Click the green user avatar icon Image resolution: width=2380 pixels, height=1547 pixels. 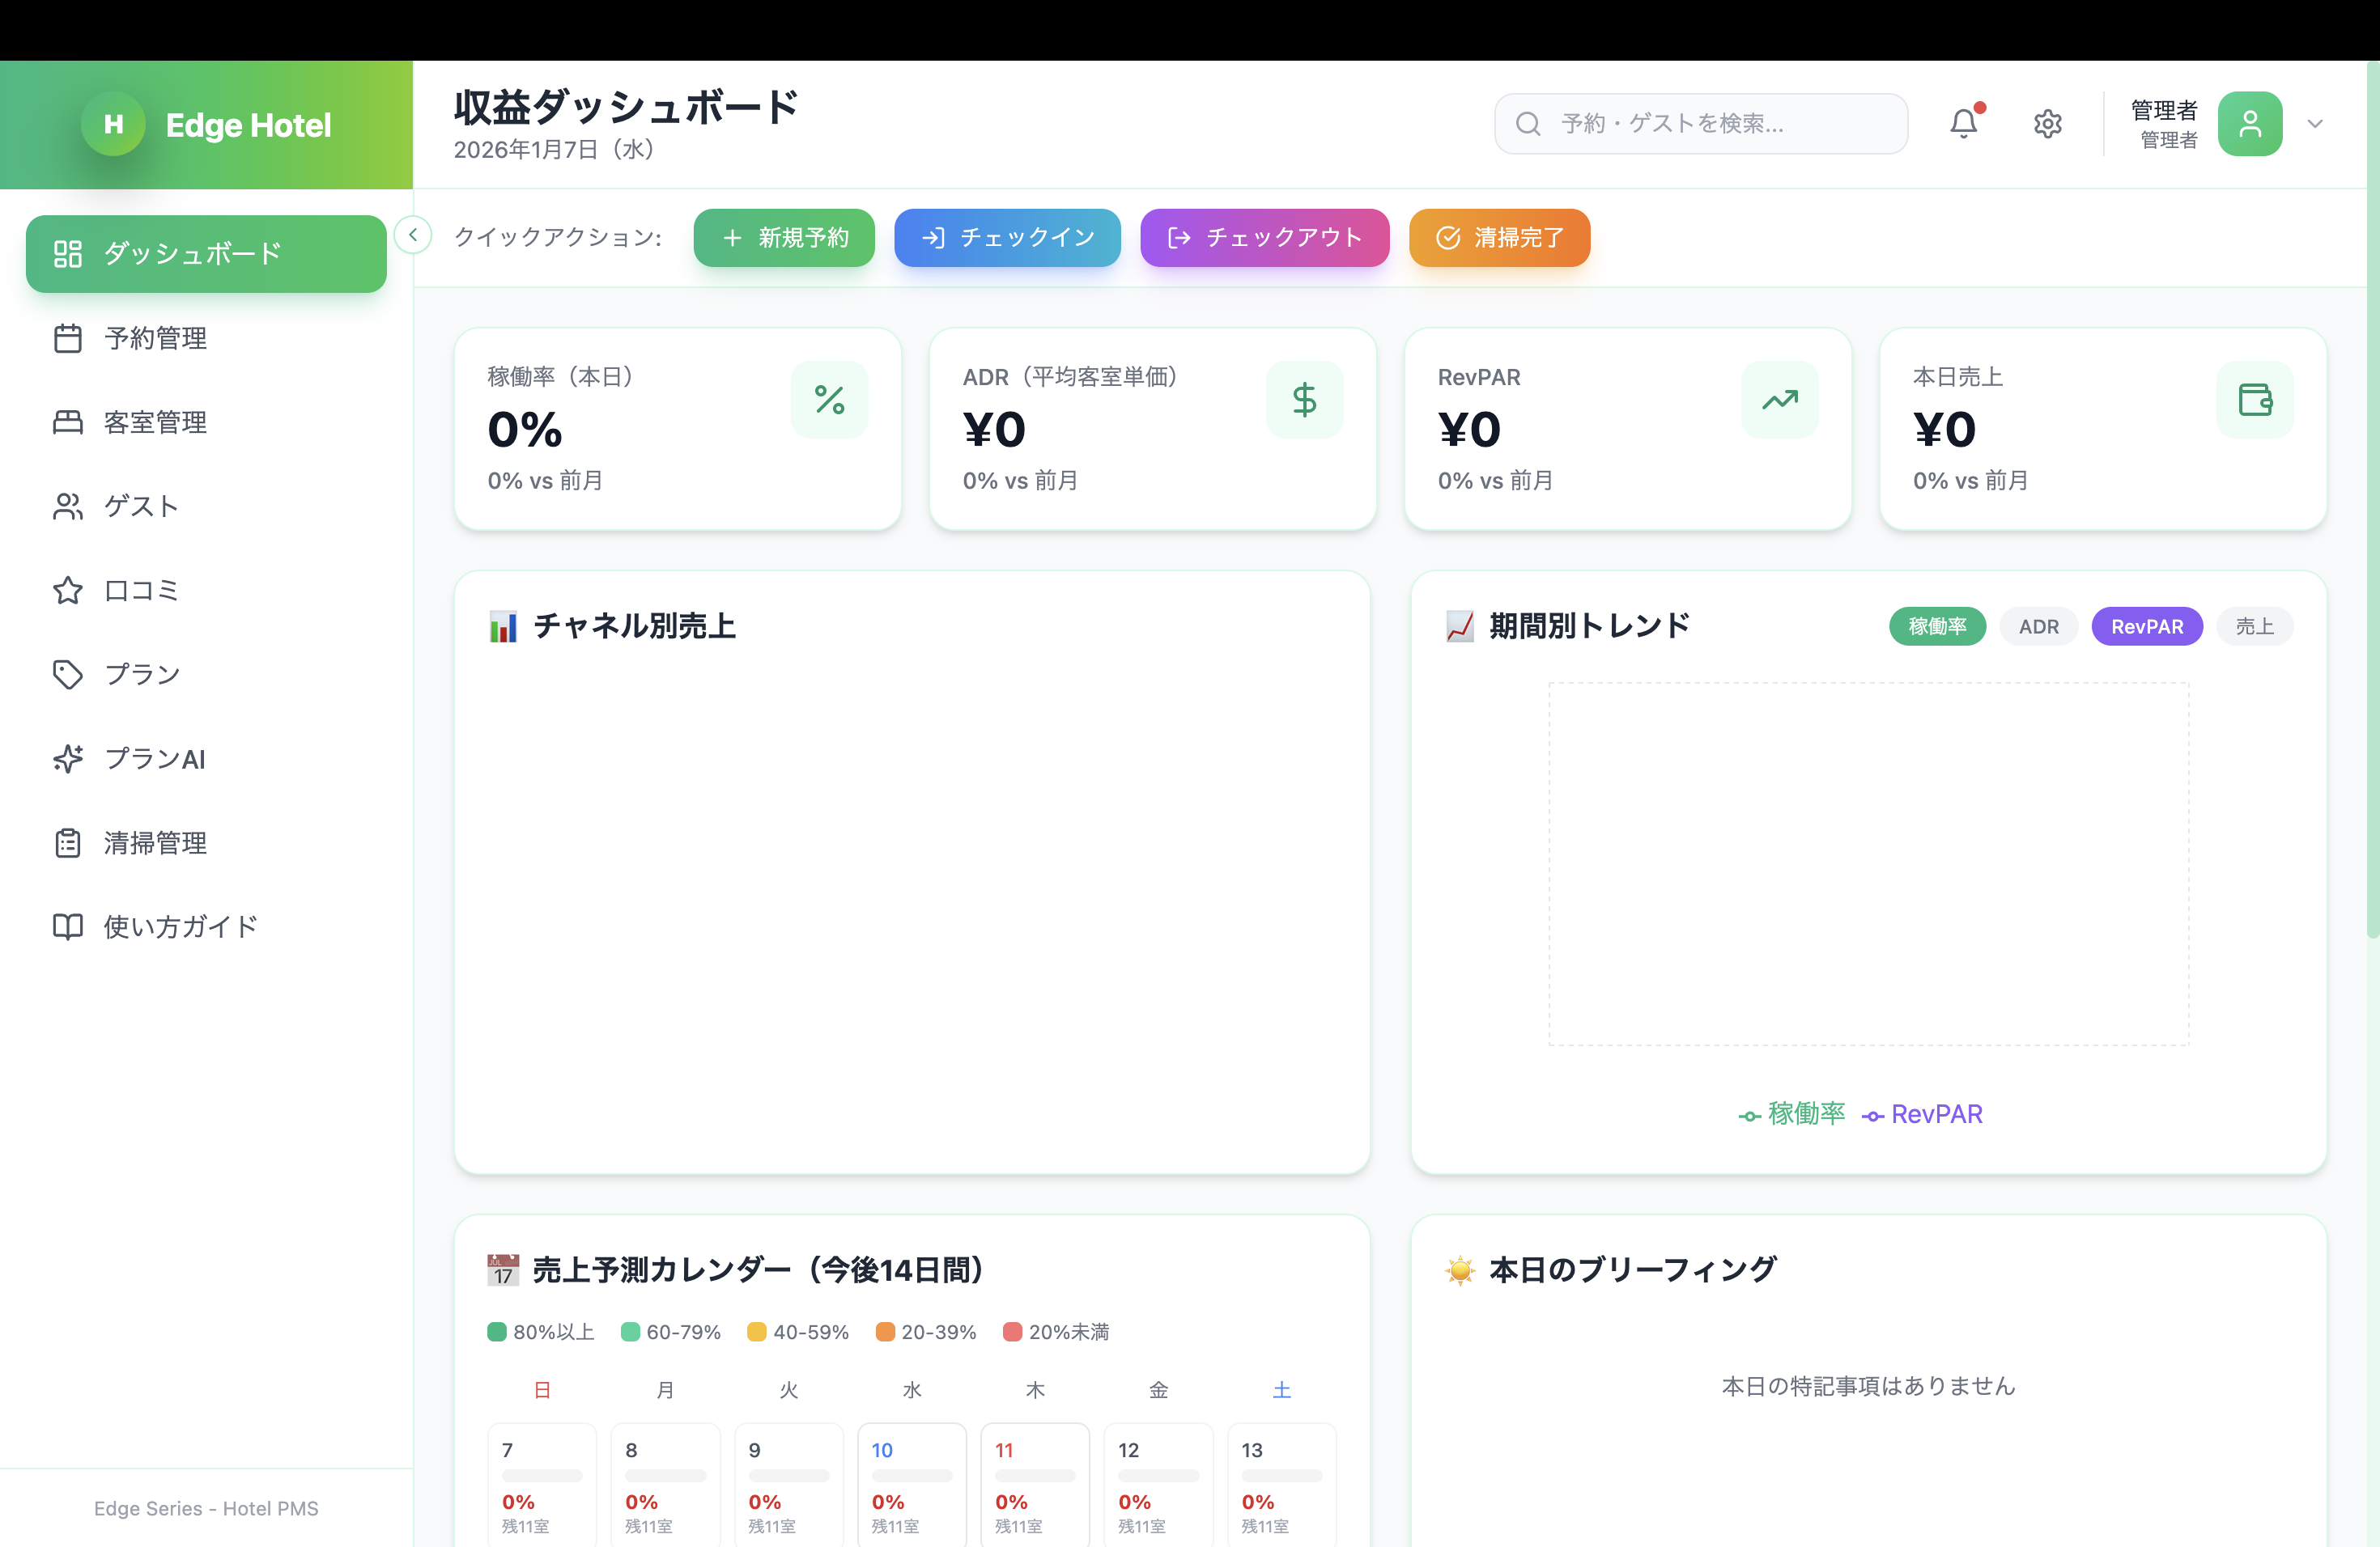pos(2249,124)
